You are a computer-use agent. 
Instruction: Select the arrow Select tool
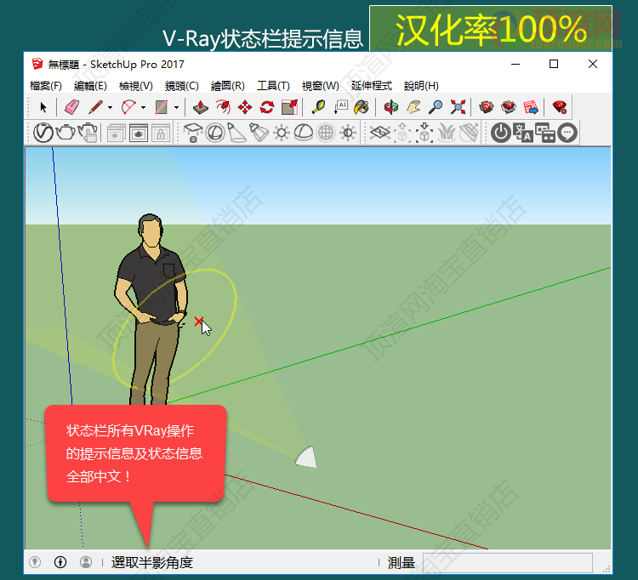[43, 107]
